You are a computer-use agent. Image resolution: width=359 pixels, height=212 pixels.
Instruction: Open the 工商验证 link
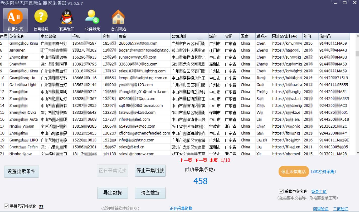[x=341, y=209]
